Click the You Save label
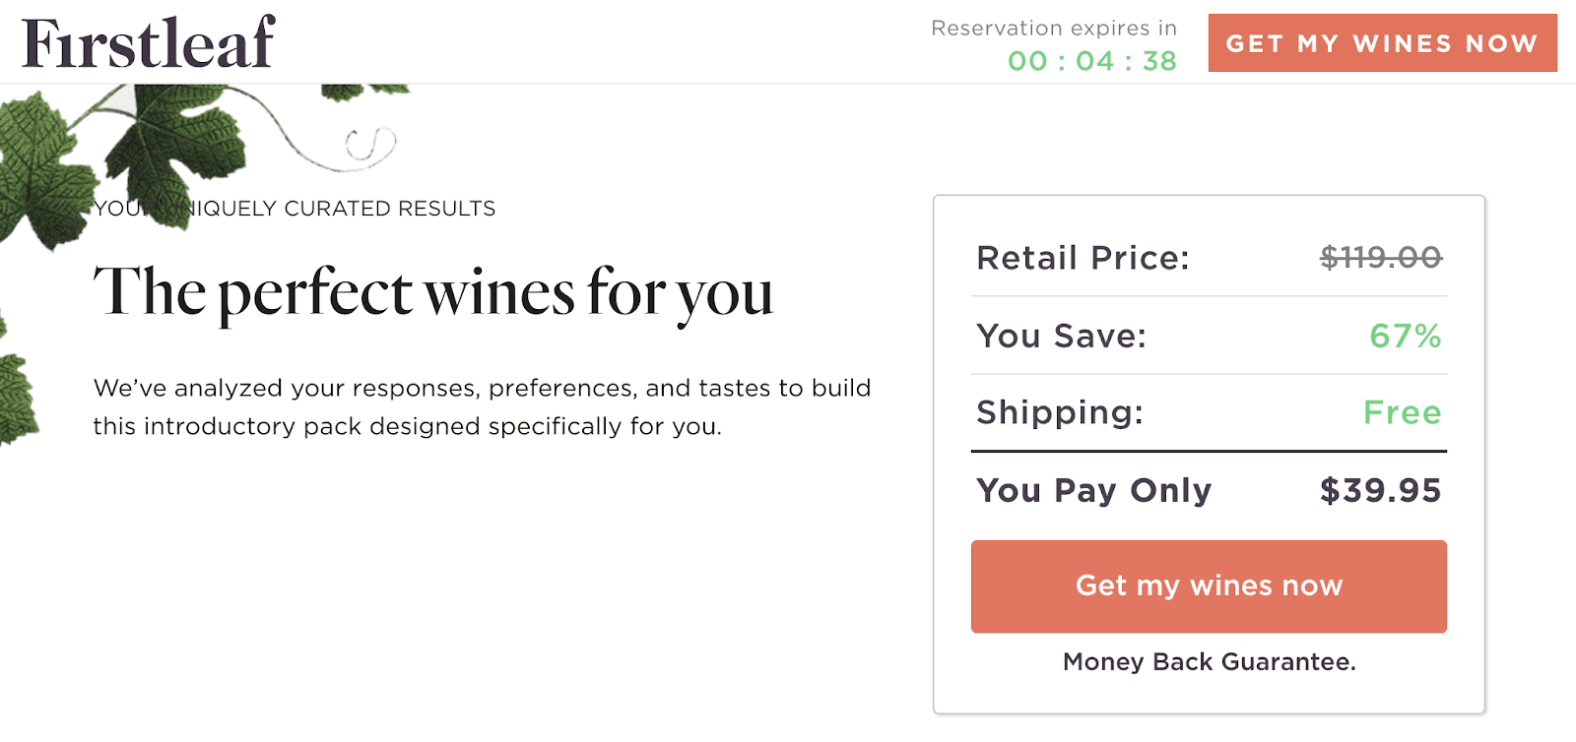The width and height of the screenshot is (1576, 742). pyautogui.click(x=1062, y=337)
